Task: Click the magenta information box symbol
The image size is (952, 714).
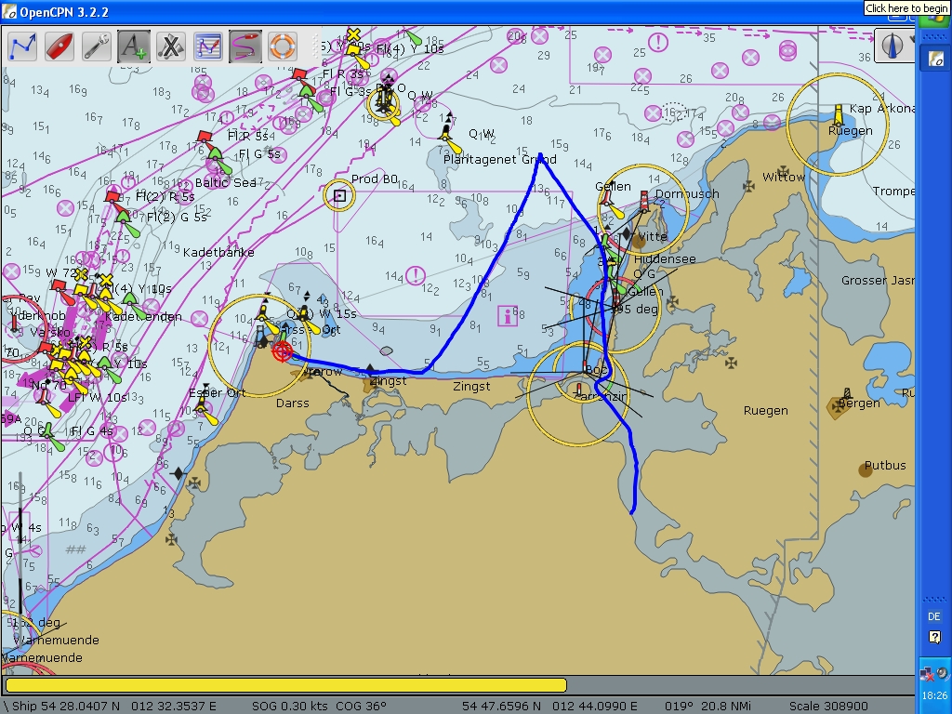Action: tap(507, 316)
